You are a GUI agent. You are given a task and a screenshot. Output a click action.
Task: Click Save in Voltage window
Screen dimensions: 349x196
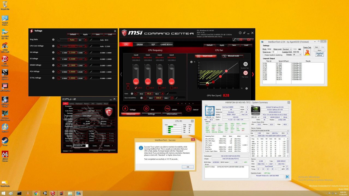[98, 34]
